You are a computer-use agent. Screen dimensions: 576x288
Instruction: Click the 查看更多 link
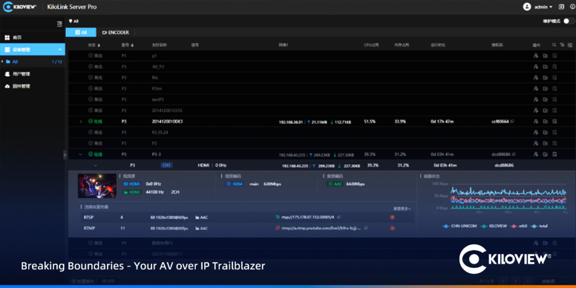click(x=402, y=209)
